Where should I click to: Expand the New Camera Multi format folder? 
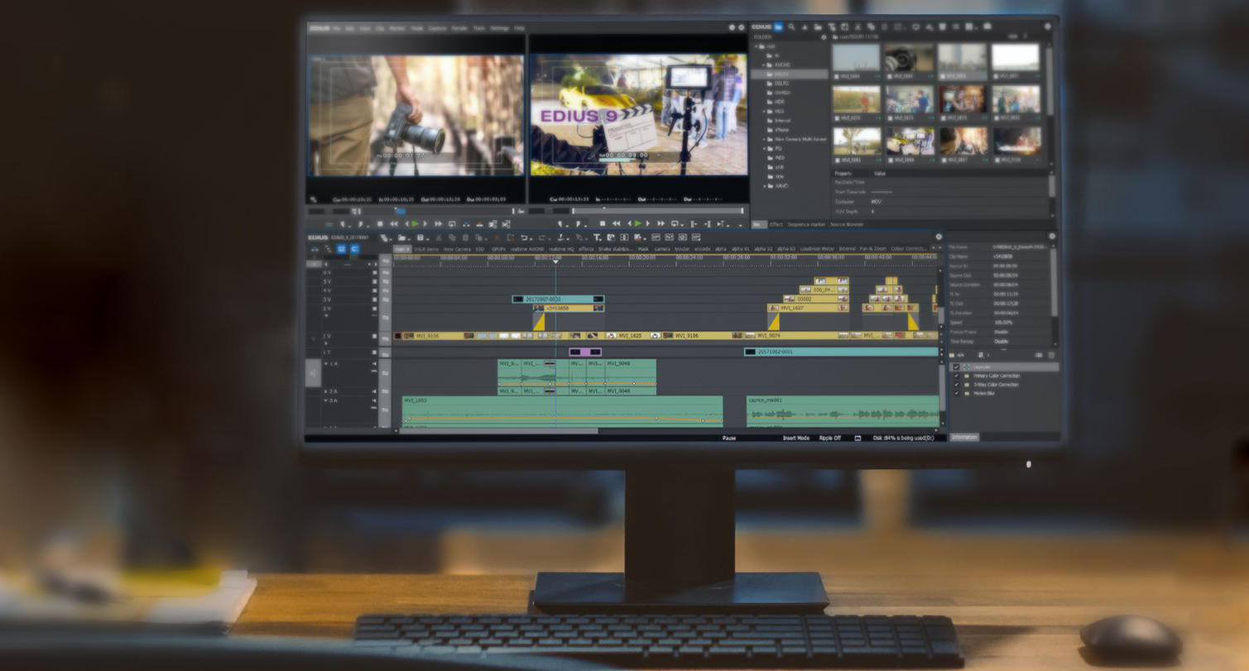(x=764, y=139)
